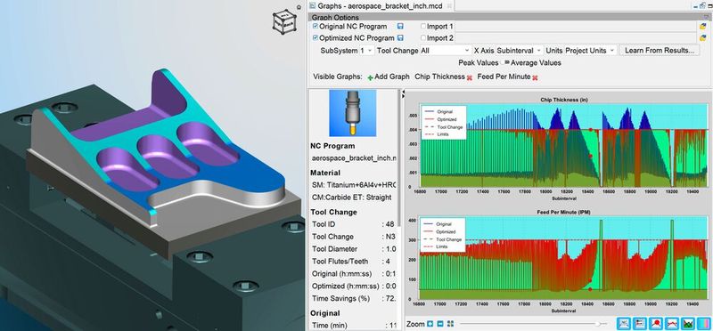
Task: Click the Learn From Results button
Action: click(660, 51)
